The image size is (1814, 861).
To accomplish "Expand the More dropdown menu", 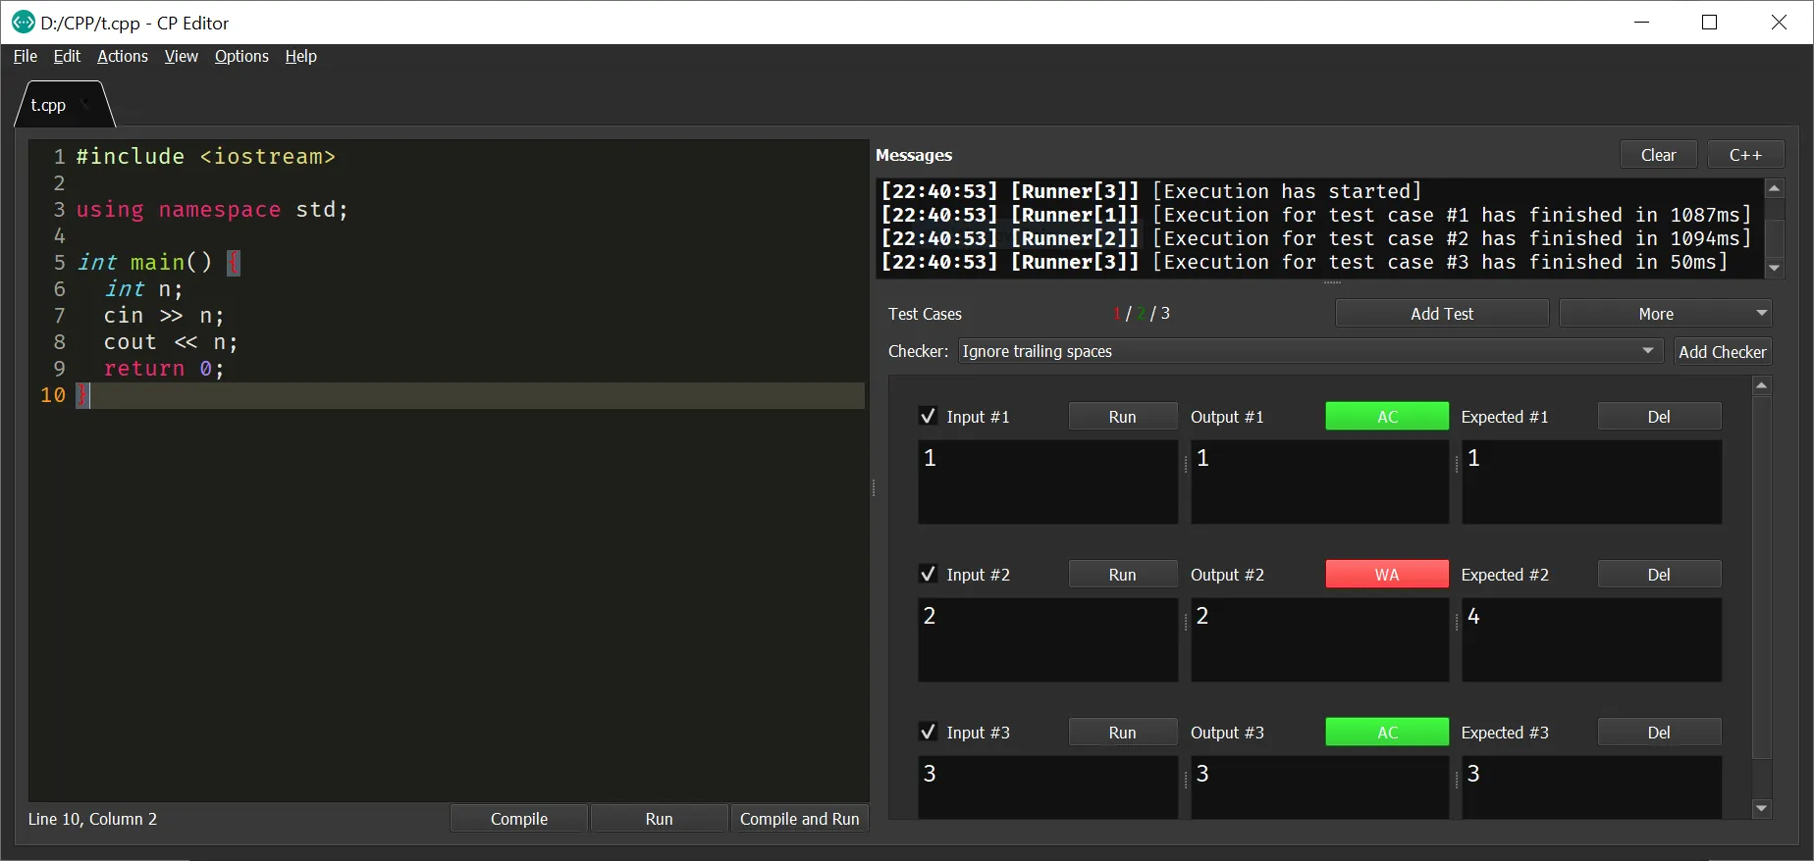I will pos(1665,314).
